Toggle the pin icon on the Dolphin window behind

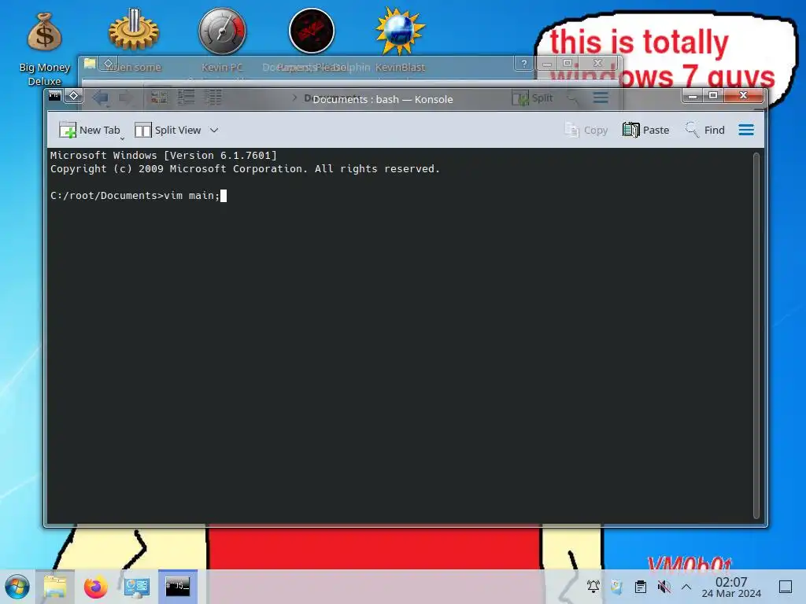108,63
